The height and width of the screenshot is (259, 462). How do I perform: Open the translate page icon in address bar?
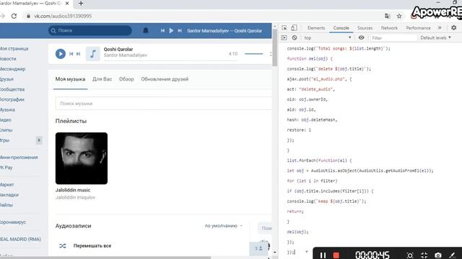(x=388, y=16)
